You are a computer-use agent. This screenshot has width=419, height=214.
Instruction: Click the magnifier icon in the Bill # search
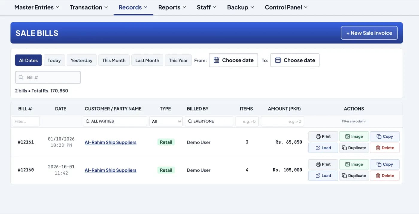pyautogui.click(x=21, y=77)
